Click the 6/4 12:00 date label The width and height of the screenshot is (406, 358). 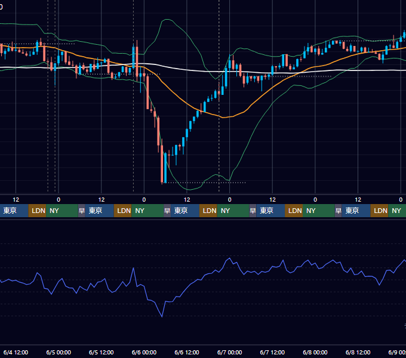[x=16, y=352]
